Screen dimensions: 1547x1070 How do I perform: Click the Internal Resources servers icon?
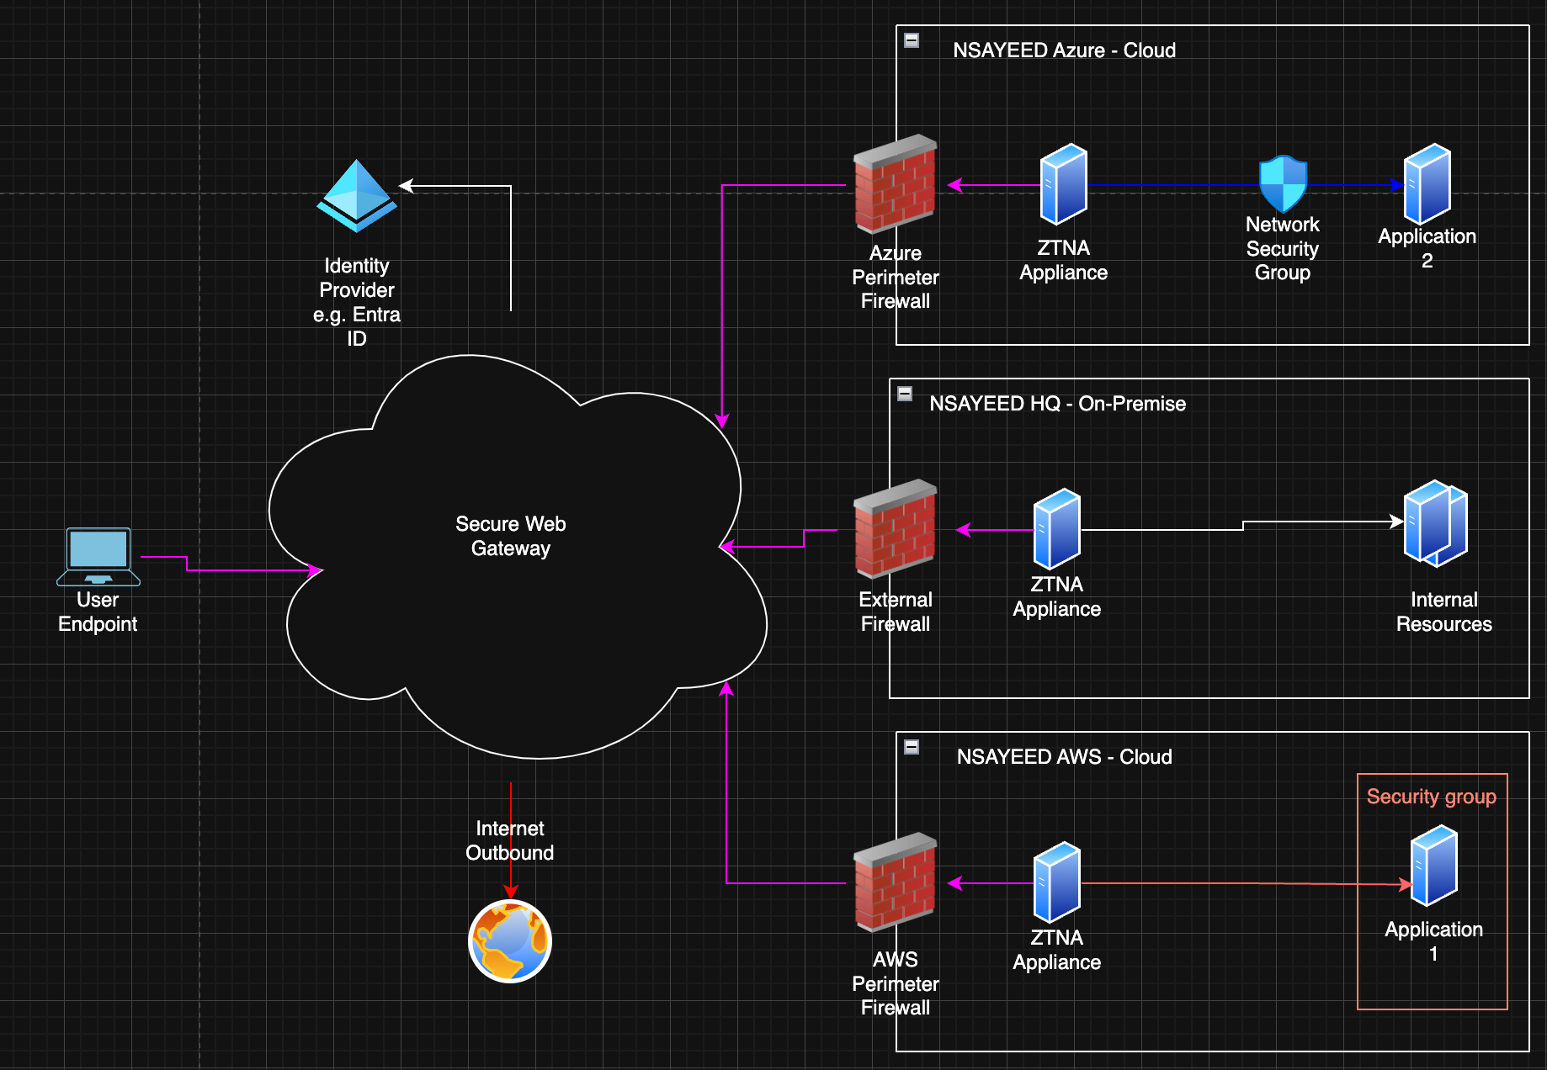[1435, 523]
